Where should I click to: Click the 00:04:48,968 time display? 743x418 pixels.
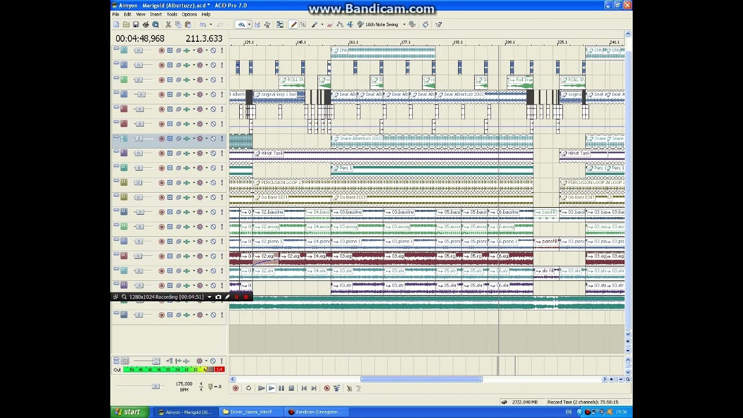coord(140,38)
